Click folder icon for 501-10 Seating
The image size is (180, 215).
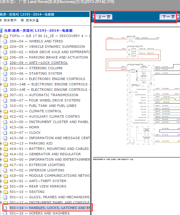pos(5,192)
